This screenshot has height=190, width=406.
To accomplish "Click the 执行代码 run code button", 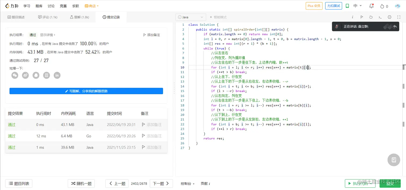I will (360, 183).
